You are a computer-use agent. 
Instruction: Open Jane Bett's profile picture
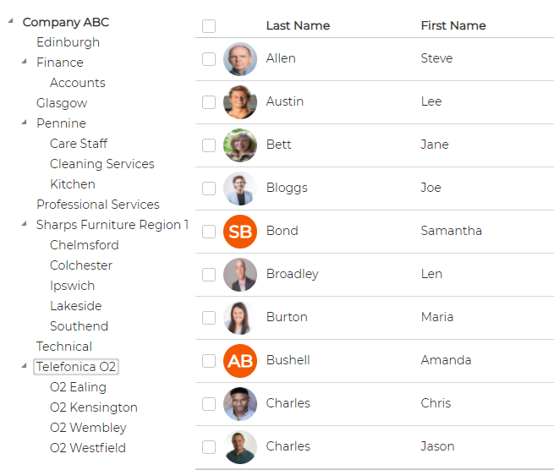[x=240, y=145]
